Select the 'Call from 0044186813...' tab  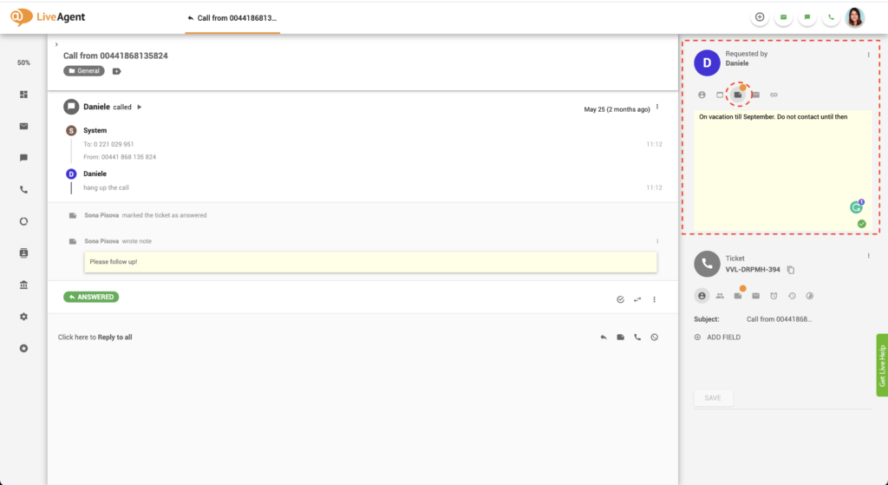coord(232,17)
